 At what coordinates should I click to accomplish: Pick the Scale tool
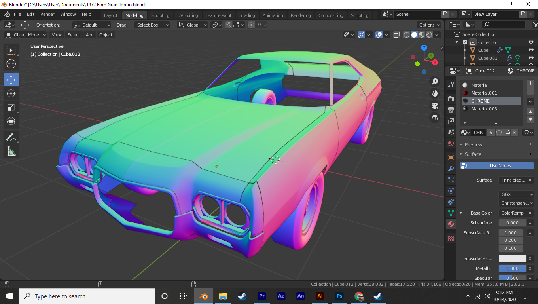(11, 107)
